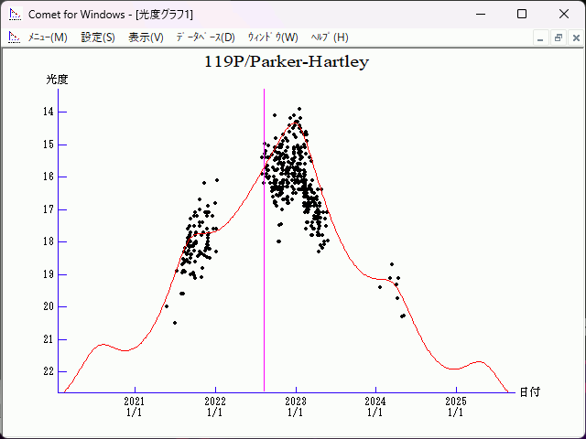
Task: Click the 2021 1/1 date axis label
Action: (135, 406)
